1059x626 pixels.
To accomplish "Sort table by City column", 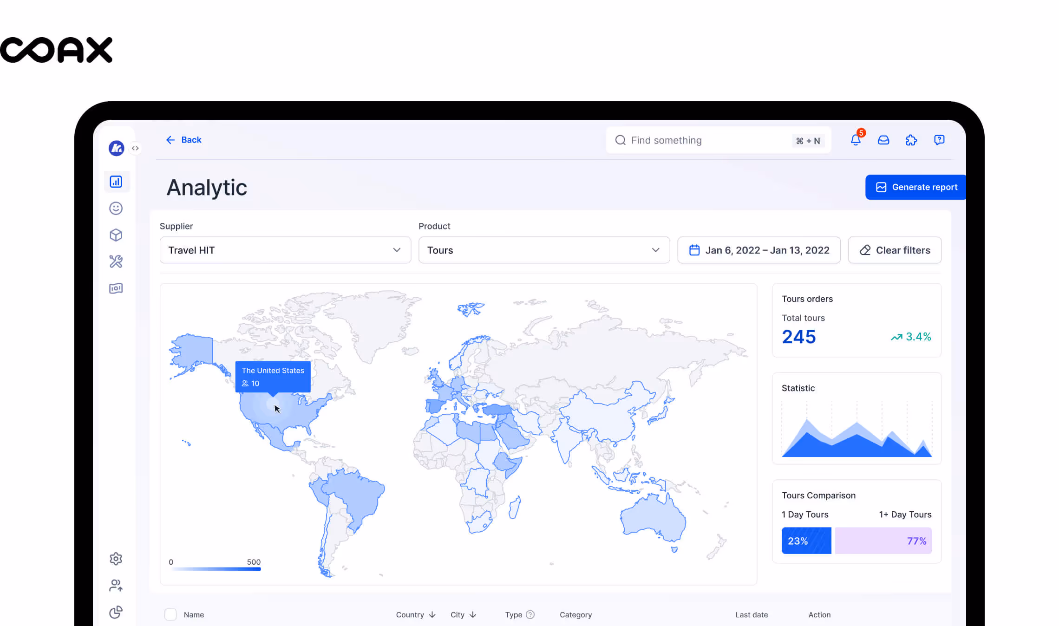I will [x=463, y=614].
